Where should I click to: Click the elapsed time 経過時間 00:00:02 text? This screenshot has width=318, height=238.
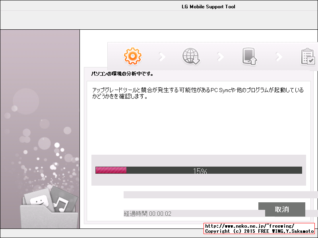[x=147, y=213]
